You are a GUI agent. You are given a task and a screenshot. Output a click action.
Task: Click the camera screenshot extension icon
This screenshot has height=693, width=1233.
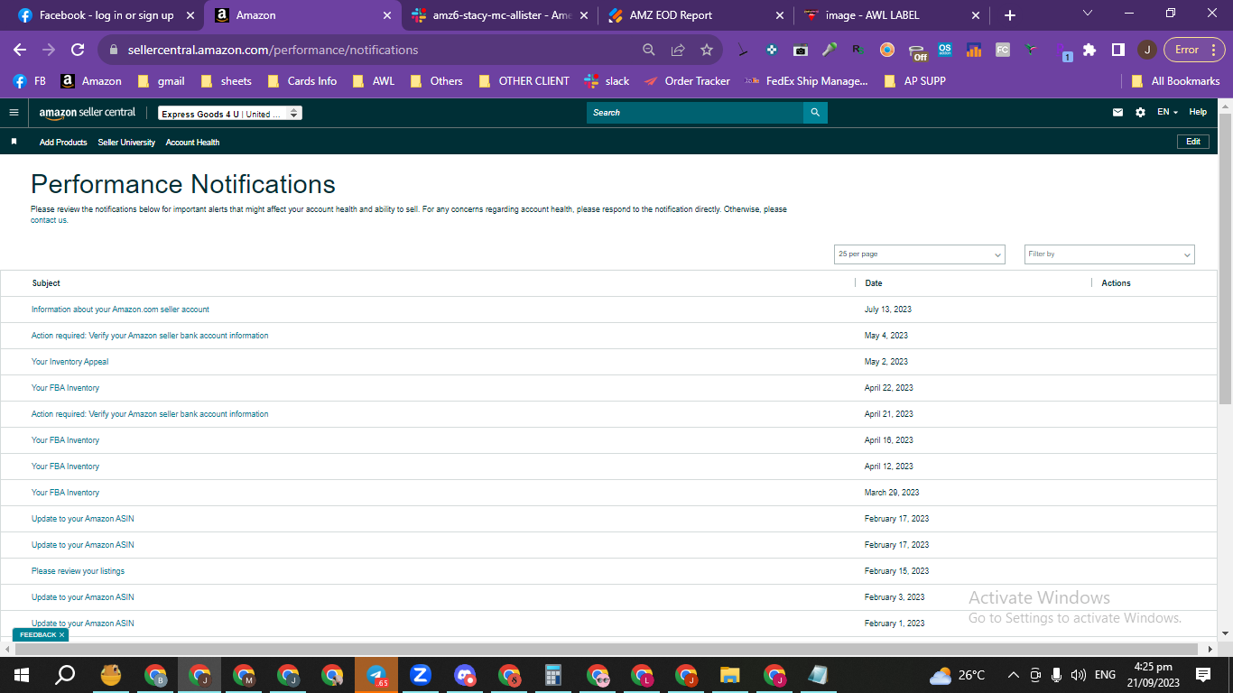(x=801, y=50)
